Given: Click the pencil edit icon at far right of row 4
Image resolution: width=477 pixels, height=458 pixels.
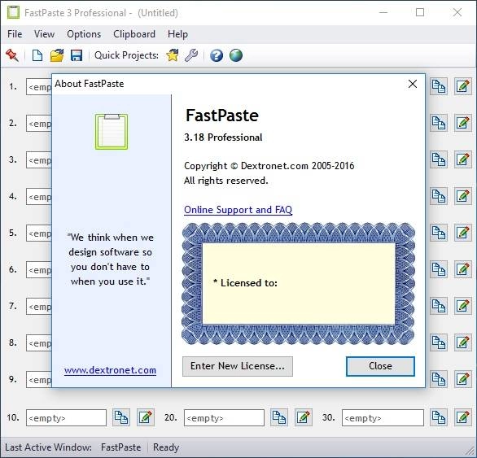Looking at the screenshot, I should pyautogui.click(x=463, y=196).
